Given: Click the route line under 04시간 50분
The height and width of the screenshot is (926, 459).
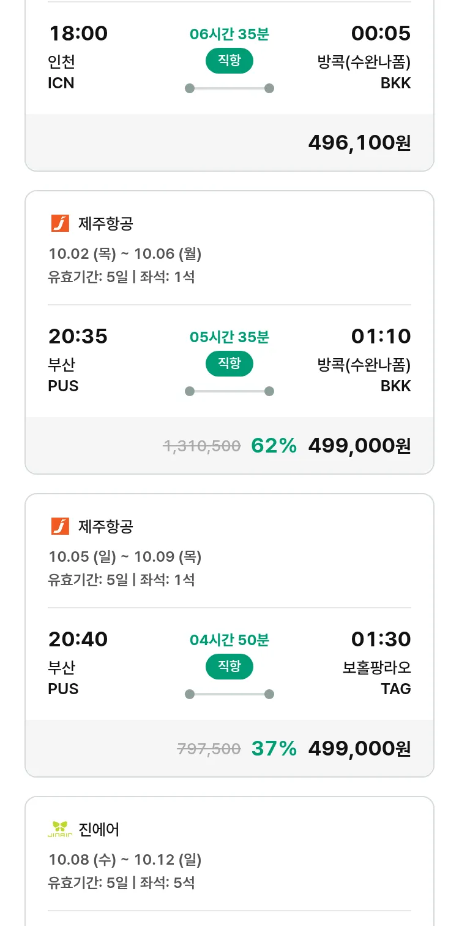Looking at the screenshot, I should pyautogui.click(x=229, y=694).
